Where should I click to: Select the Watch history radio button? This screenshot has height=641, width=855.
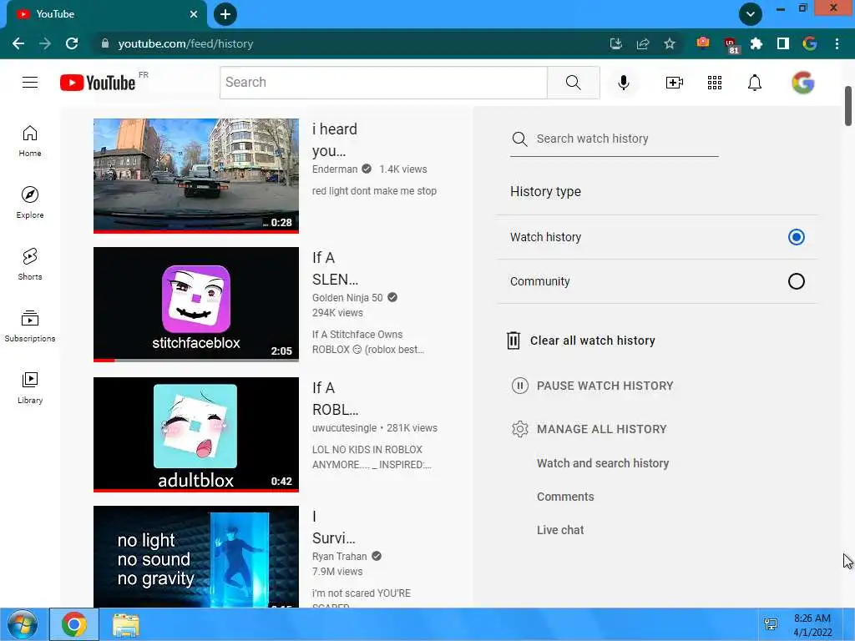pyautogui.click(x=796, y=237)
